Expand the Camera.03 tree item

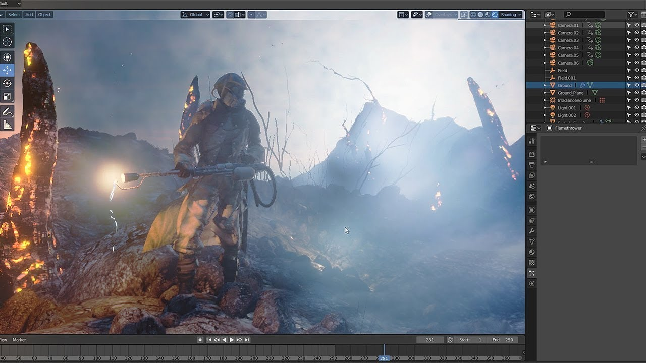tap(545, 40)
